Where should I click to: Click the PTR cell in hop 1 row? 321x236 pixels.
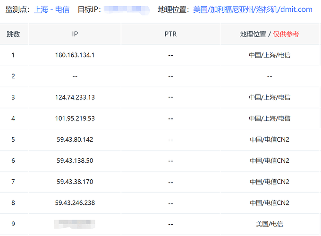click(x=170, y=55)
